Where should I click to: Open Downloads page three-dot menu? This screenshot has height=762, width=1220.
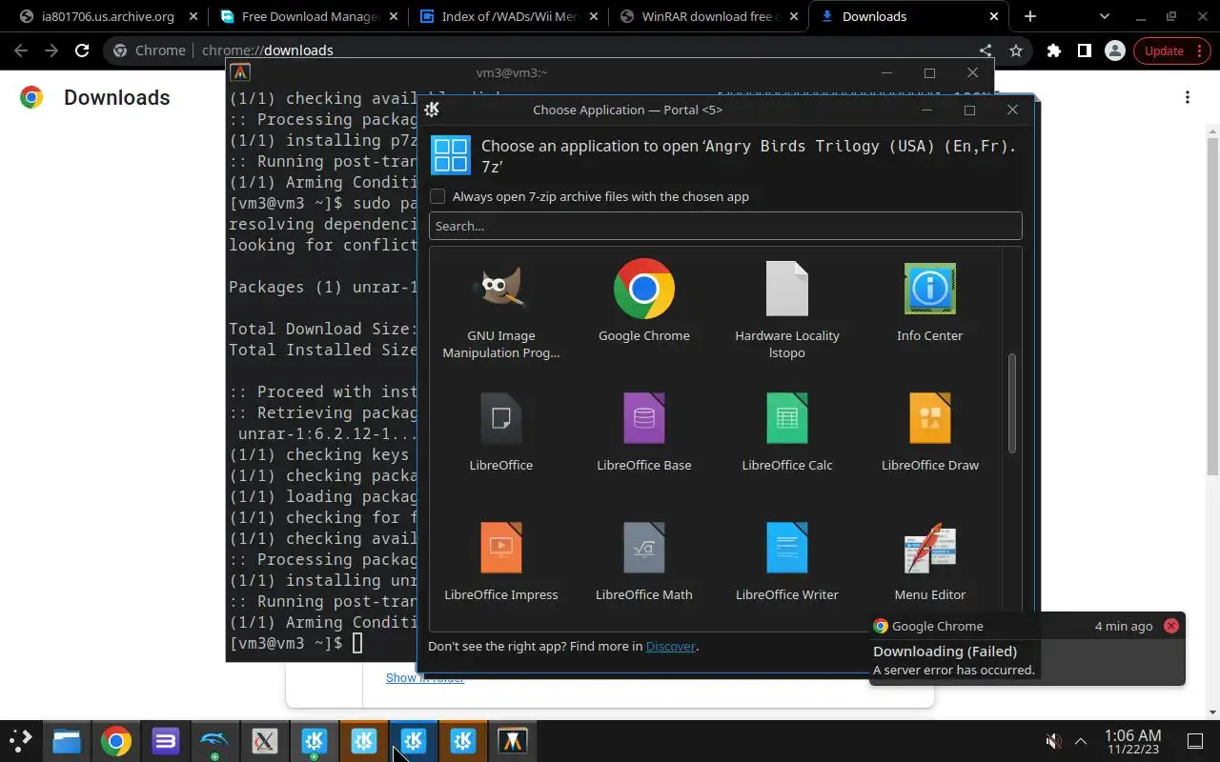point(1188,97)
